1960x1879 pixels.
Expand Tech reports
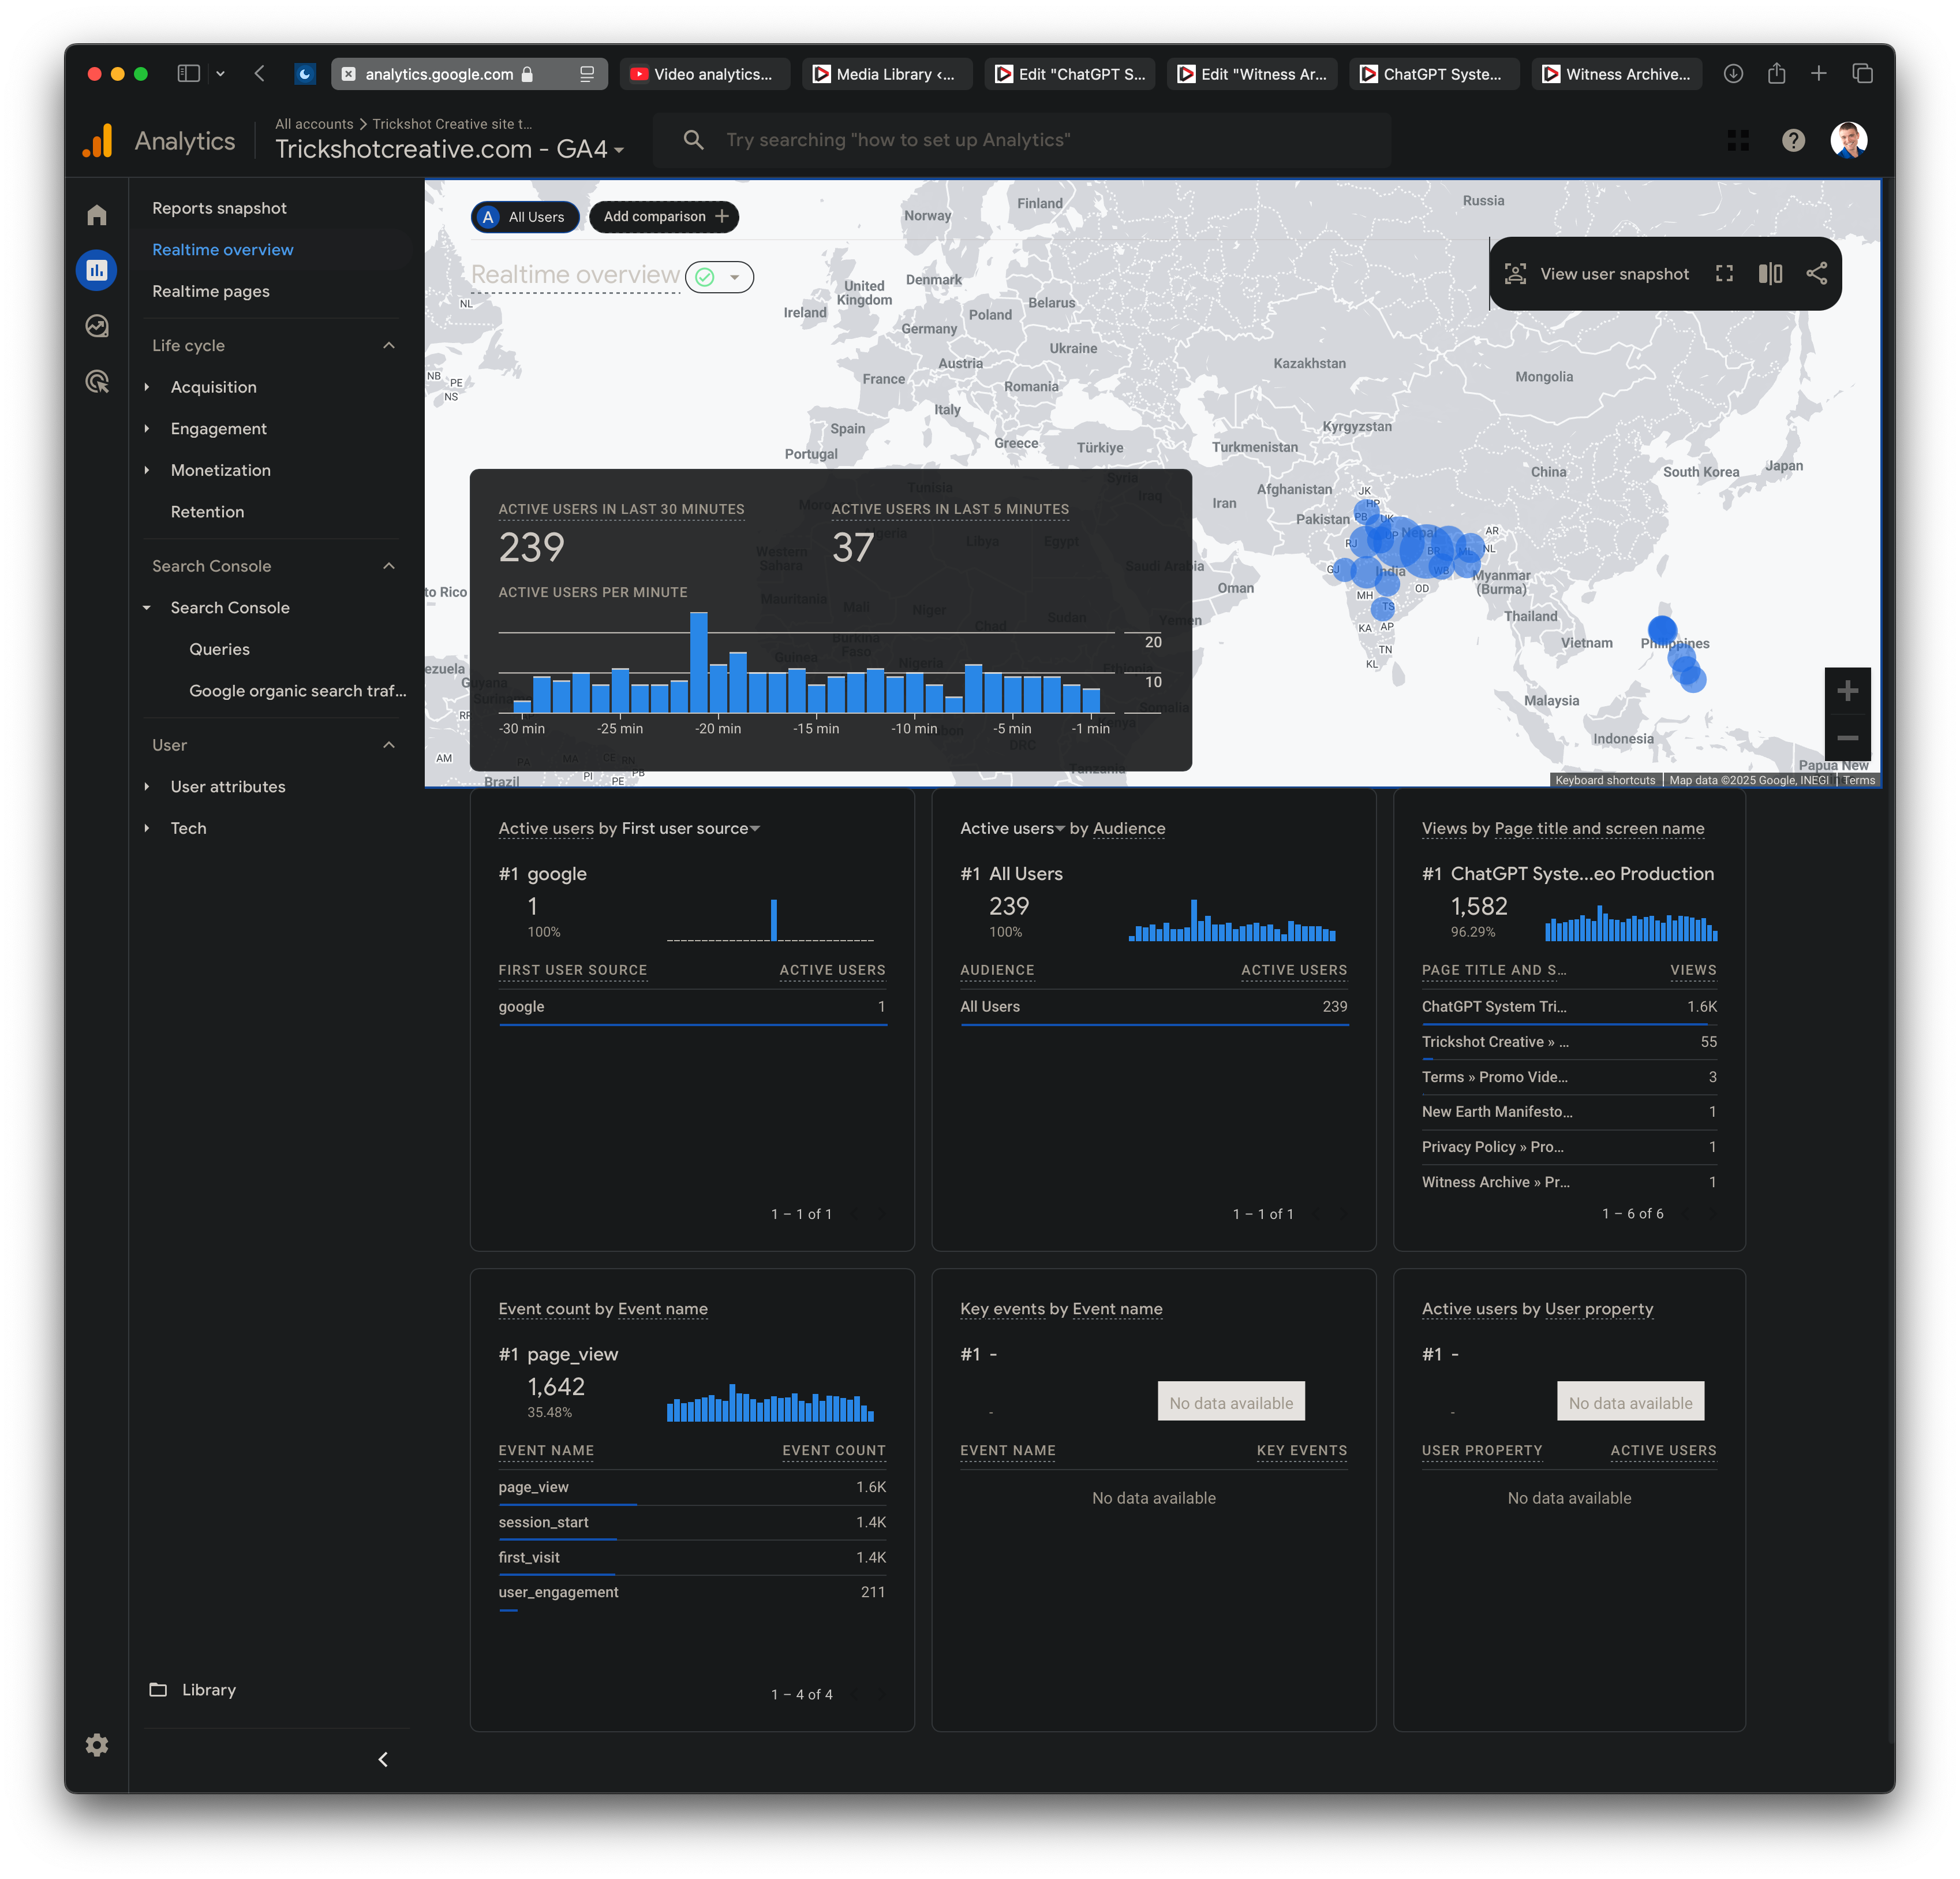click(x=147, y=829)
